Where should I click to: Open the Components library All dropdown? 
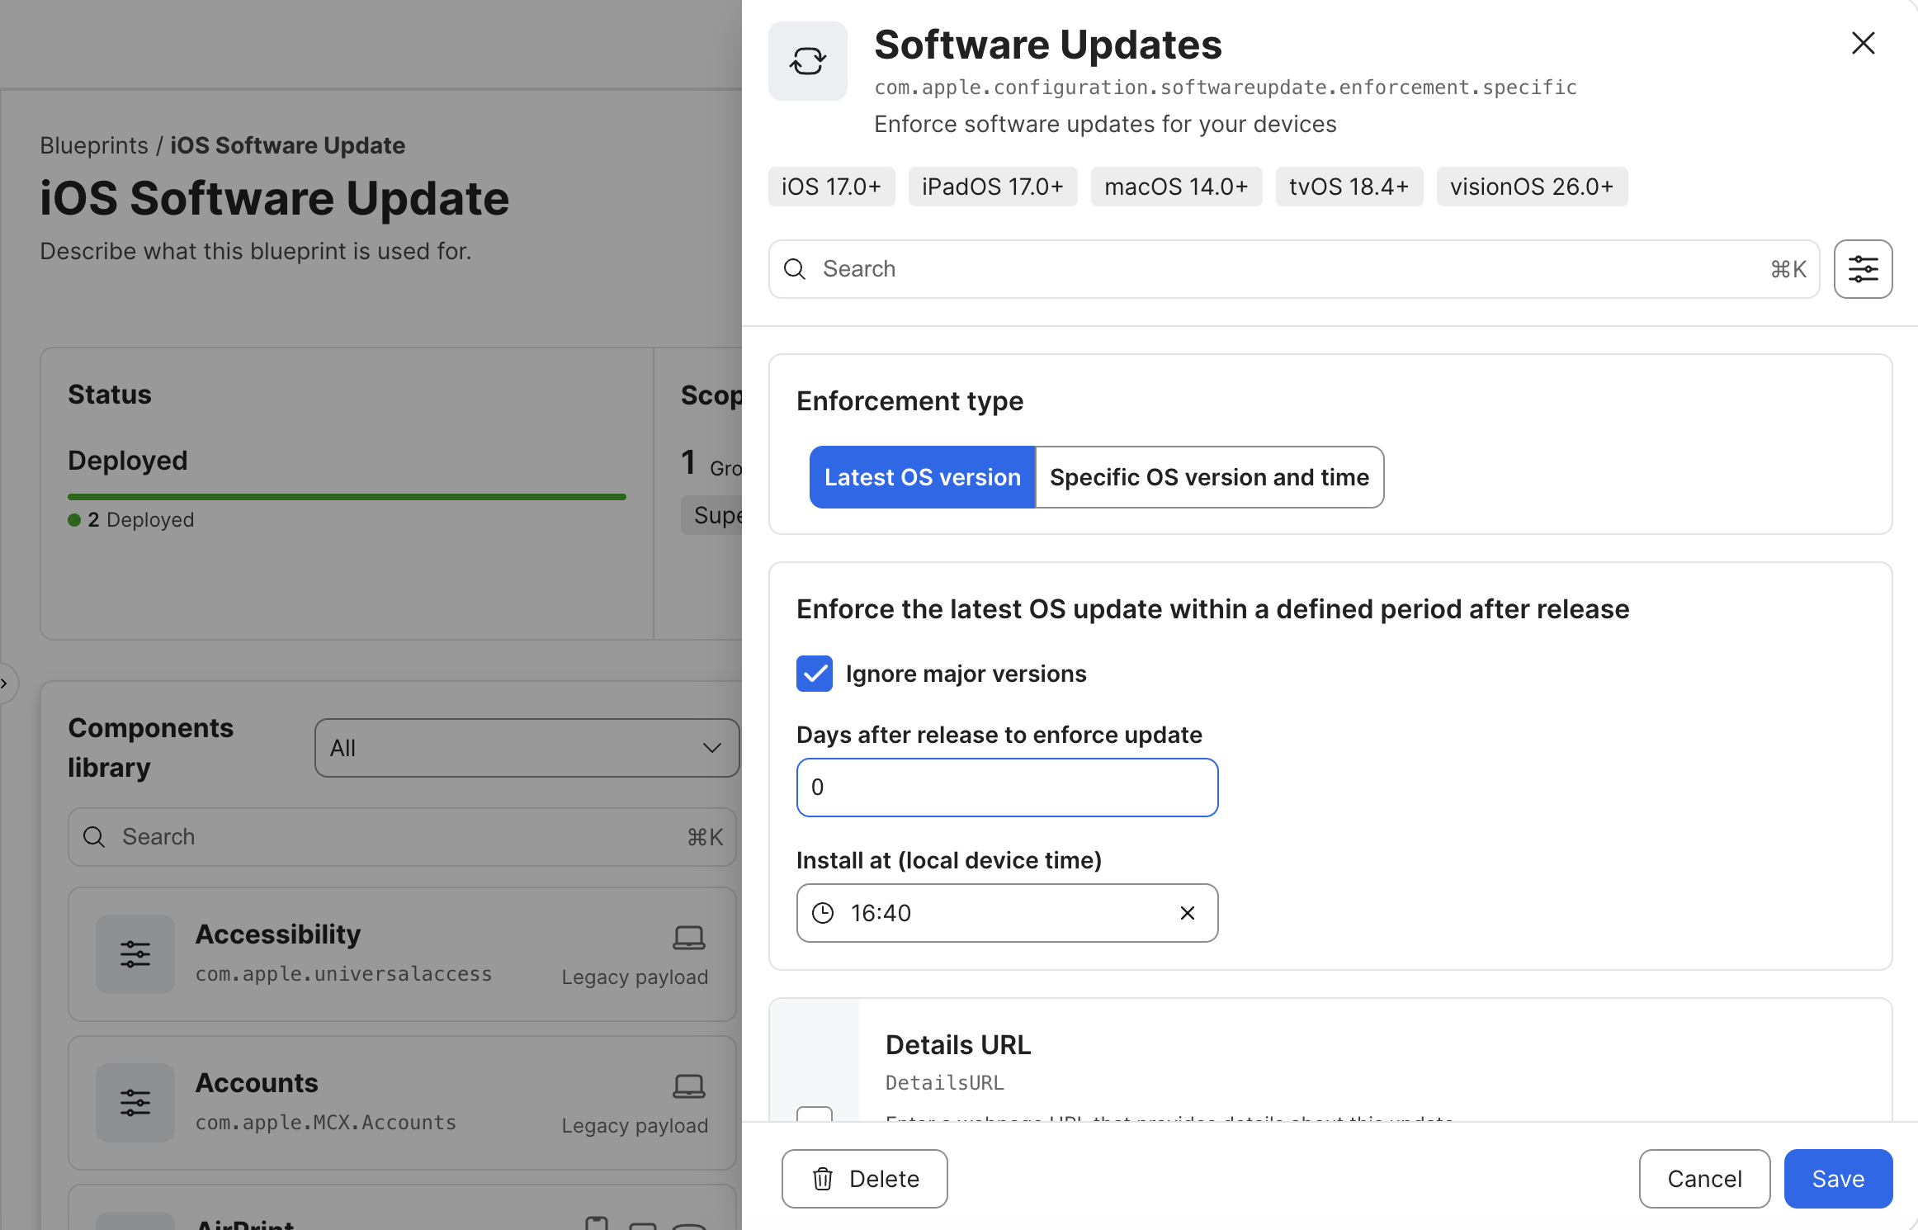click(x=527, y=748)
